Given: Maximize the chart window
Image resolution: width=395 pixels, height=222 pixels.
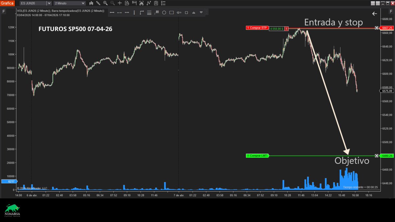Looking at the screenshot, I should 388,3.
